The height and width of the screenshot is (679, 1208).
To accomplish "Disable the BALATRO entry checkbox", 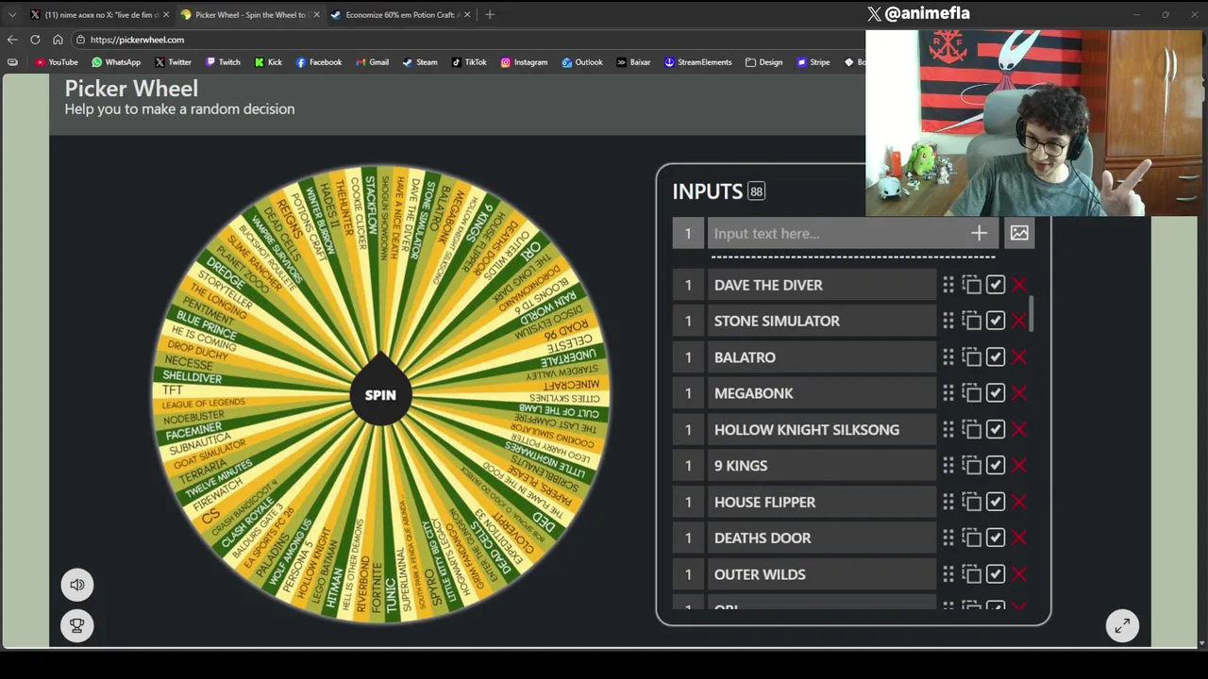I will pyautogui.click(x=996, y=357).
